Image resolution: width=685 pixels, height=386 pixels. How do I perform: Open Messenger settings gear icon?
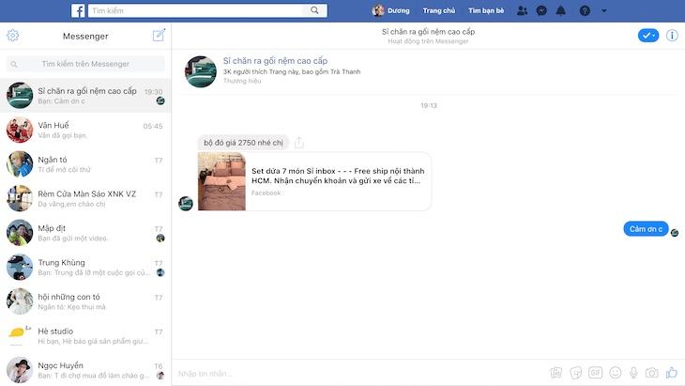(13, 36)
